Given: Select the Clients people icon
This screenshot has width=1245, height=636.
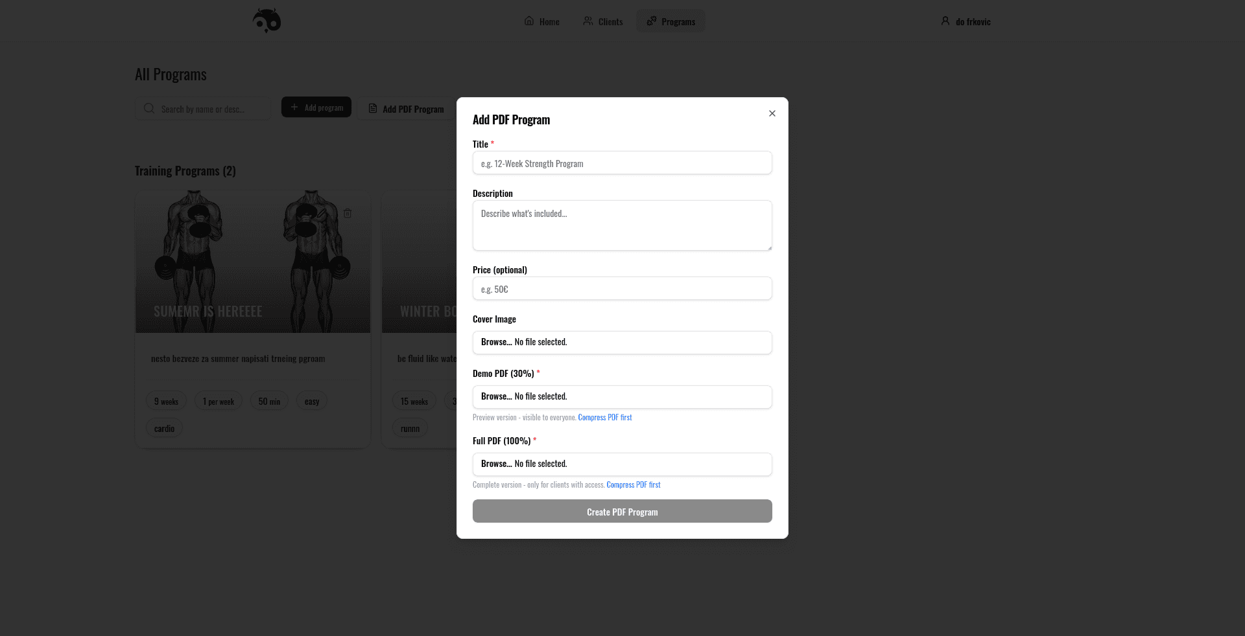Looking at the screenshot, I should 587,21.
